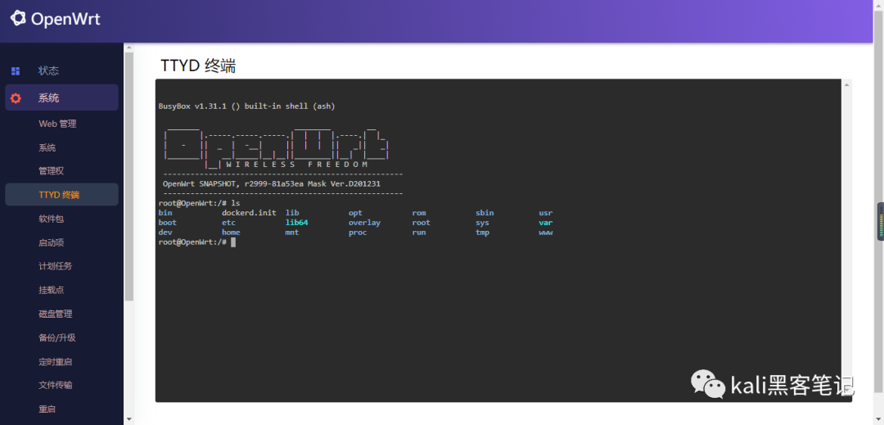Open the 磁盘管理 page

point(56,314)
